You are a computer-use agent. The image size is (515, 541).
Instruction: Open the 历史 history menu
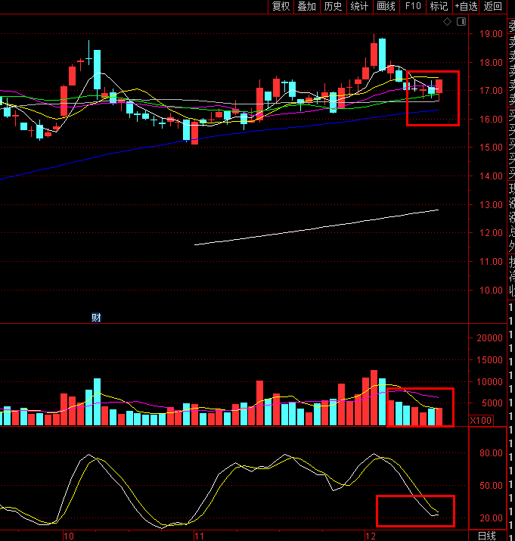[333, 7]
